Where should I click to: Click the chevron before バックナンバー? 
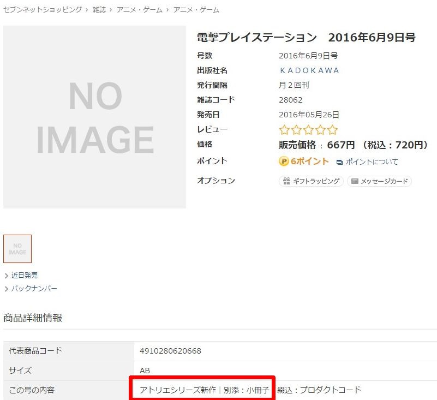coord(6,289)
